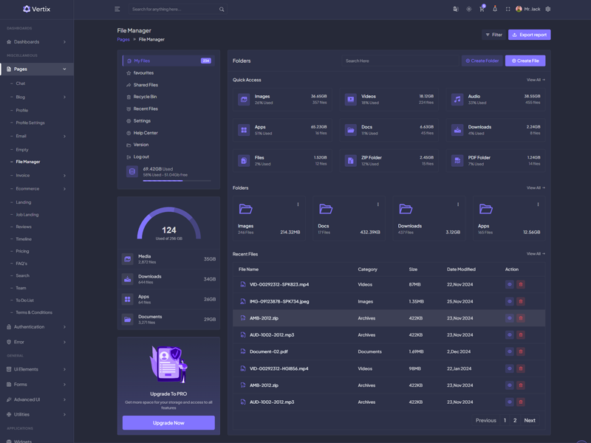The image size is (591, 443).
Task: Select Recycle Bin in file menu
Action: pyautogui.click(x=145, y=97)
